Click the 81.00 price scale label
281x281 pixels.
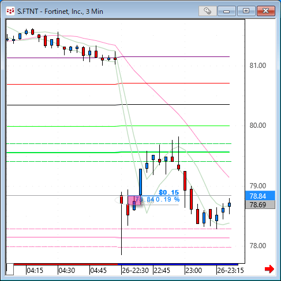(x=258, y=66)
